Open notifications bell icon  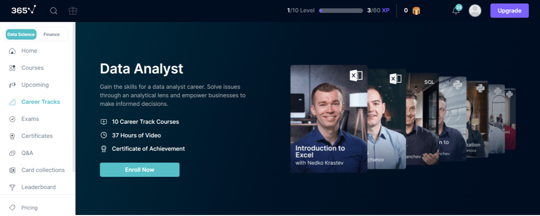point(456,11)
